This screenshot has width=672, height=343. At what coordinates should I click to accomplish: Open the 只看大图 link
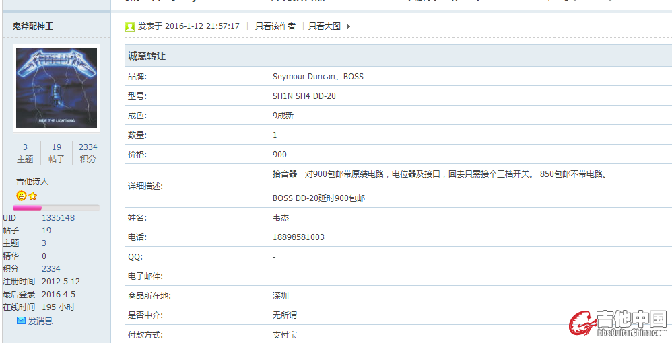[325, 26]
